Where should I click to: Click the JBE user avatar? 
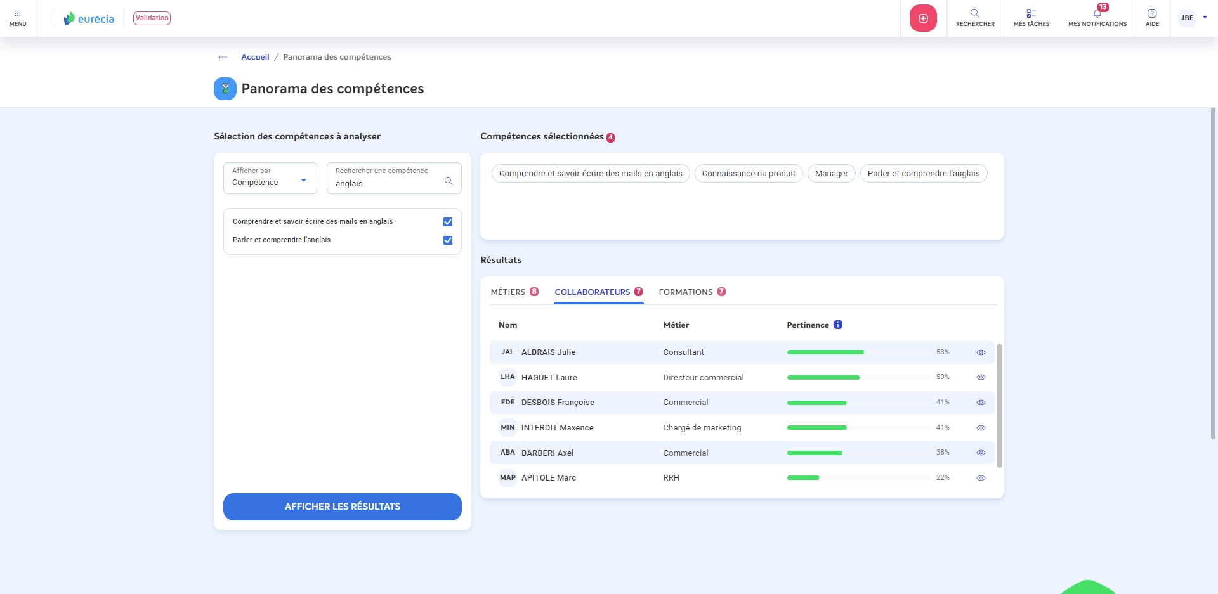click(1187, 18)
